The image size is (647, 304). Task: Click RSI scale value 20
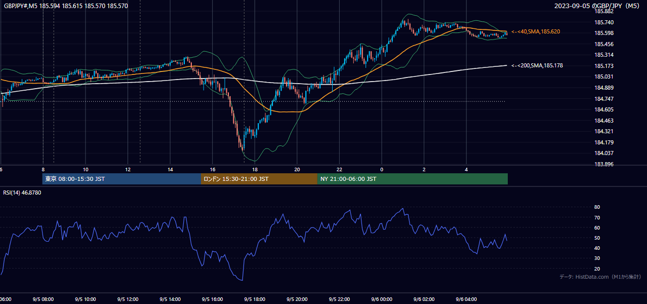(x=597, y=269)
